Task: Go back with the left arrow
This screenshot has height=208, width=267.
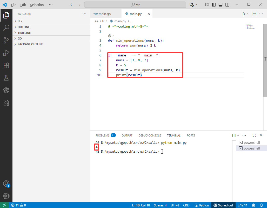Action: click(72, 5)
